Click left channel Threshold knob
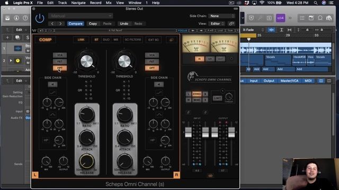Viewport: 339px width, 190px height. [x=87, y=61]
